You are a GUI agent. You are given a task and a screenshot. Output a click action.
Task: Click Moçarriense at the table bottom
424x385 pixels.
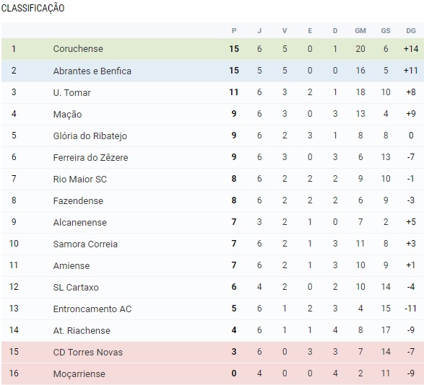tap(79, 374)
